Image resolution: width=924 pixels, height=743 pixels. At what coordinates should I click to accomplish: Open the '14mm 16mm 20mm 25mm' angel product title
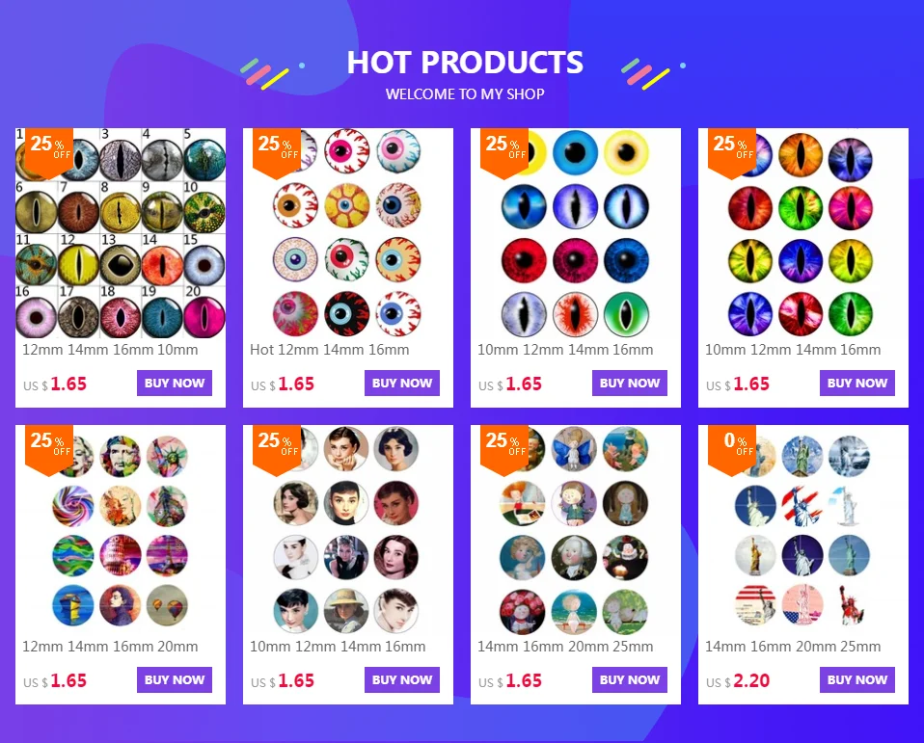[565, 647]
